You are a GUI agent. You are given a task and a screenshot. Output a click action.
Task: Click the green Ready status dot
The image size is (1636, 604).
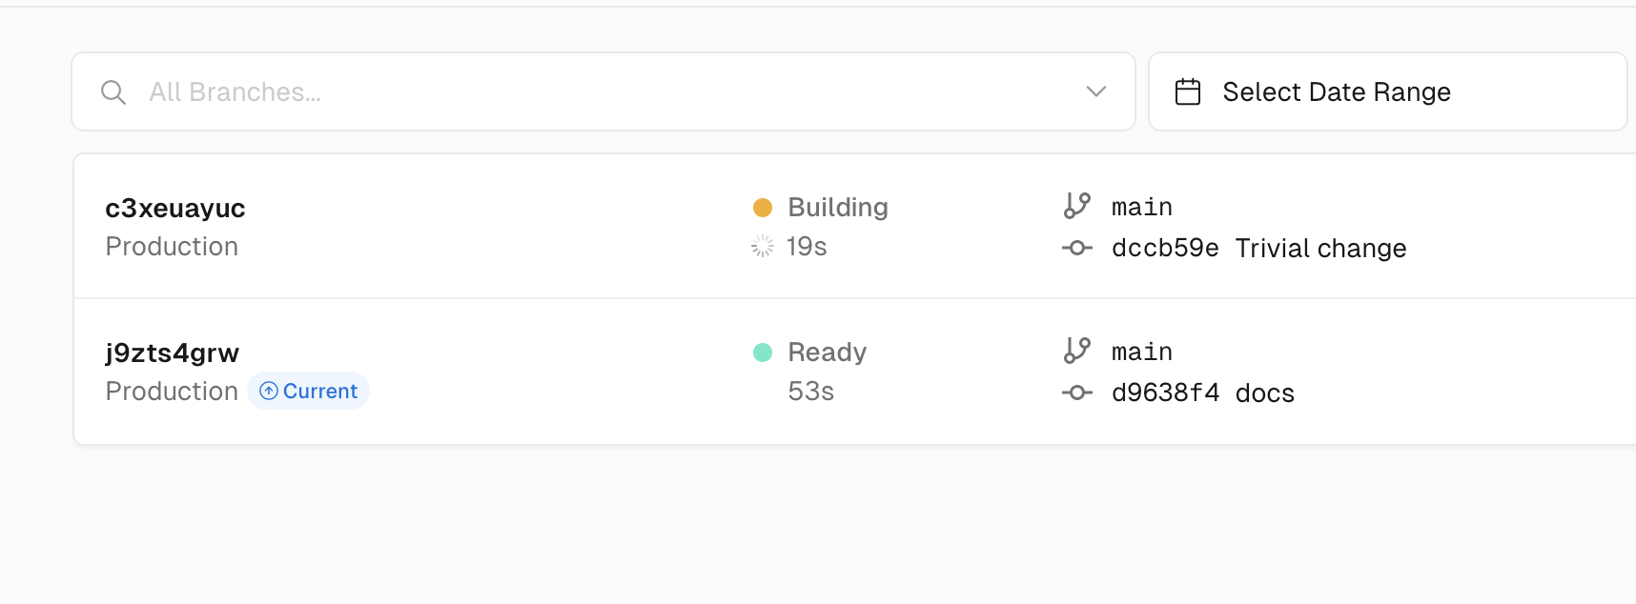[763, 352]
